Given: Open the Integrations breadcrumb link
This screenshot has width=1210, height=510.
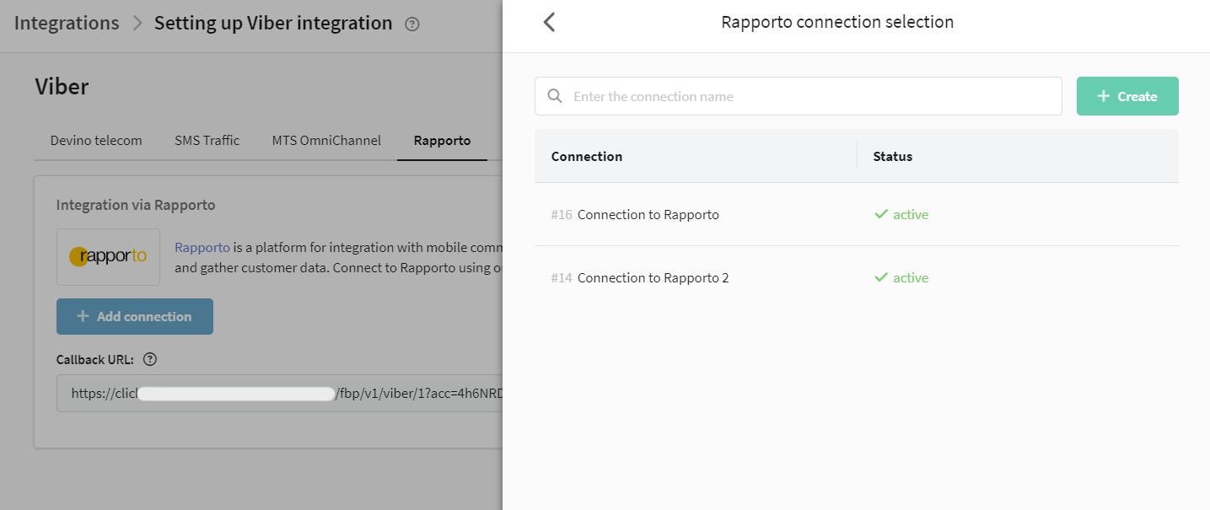Looking at the screenshot, I should [67, 23].
